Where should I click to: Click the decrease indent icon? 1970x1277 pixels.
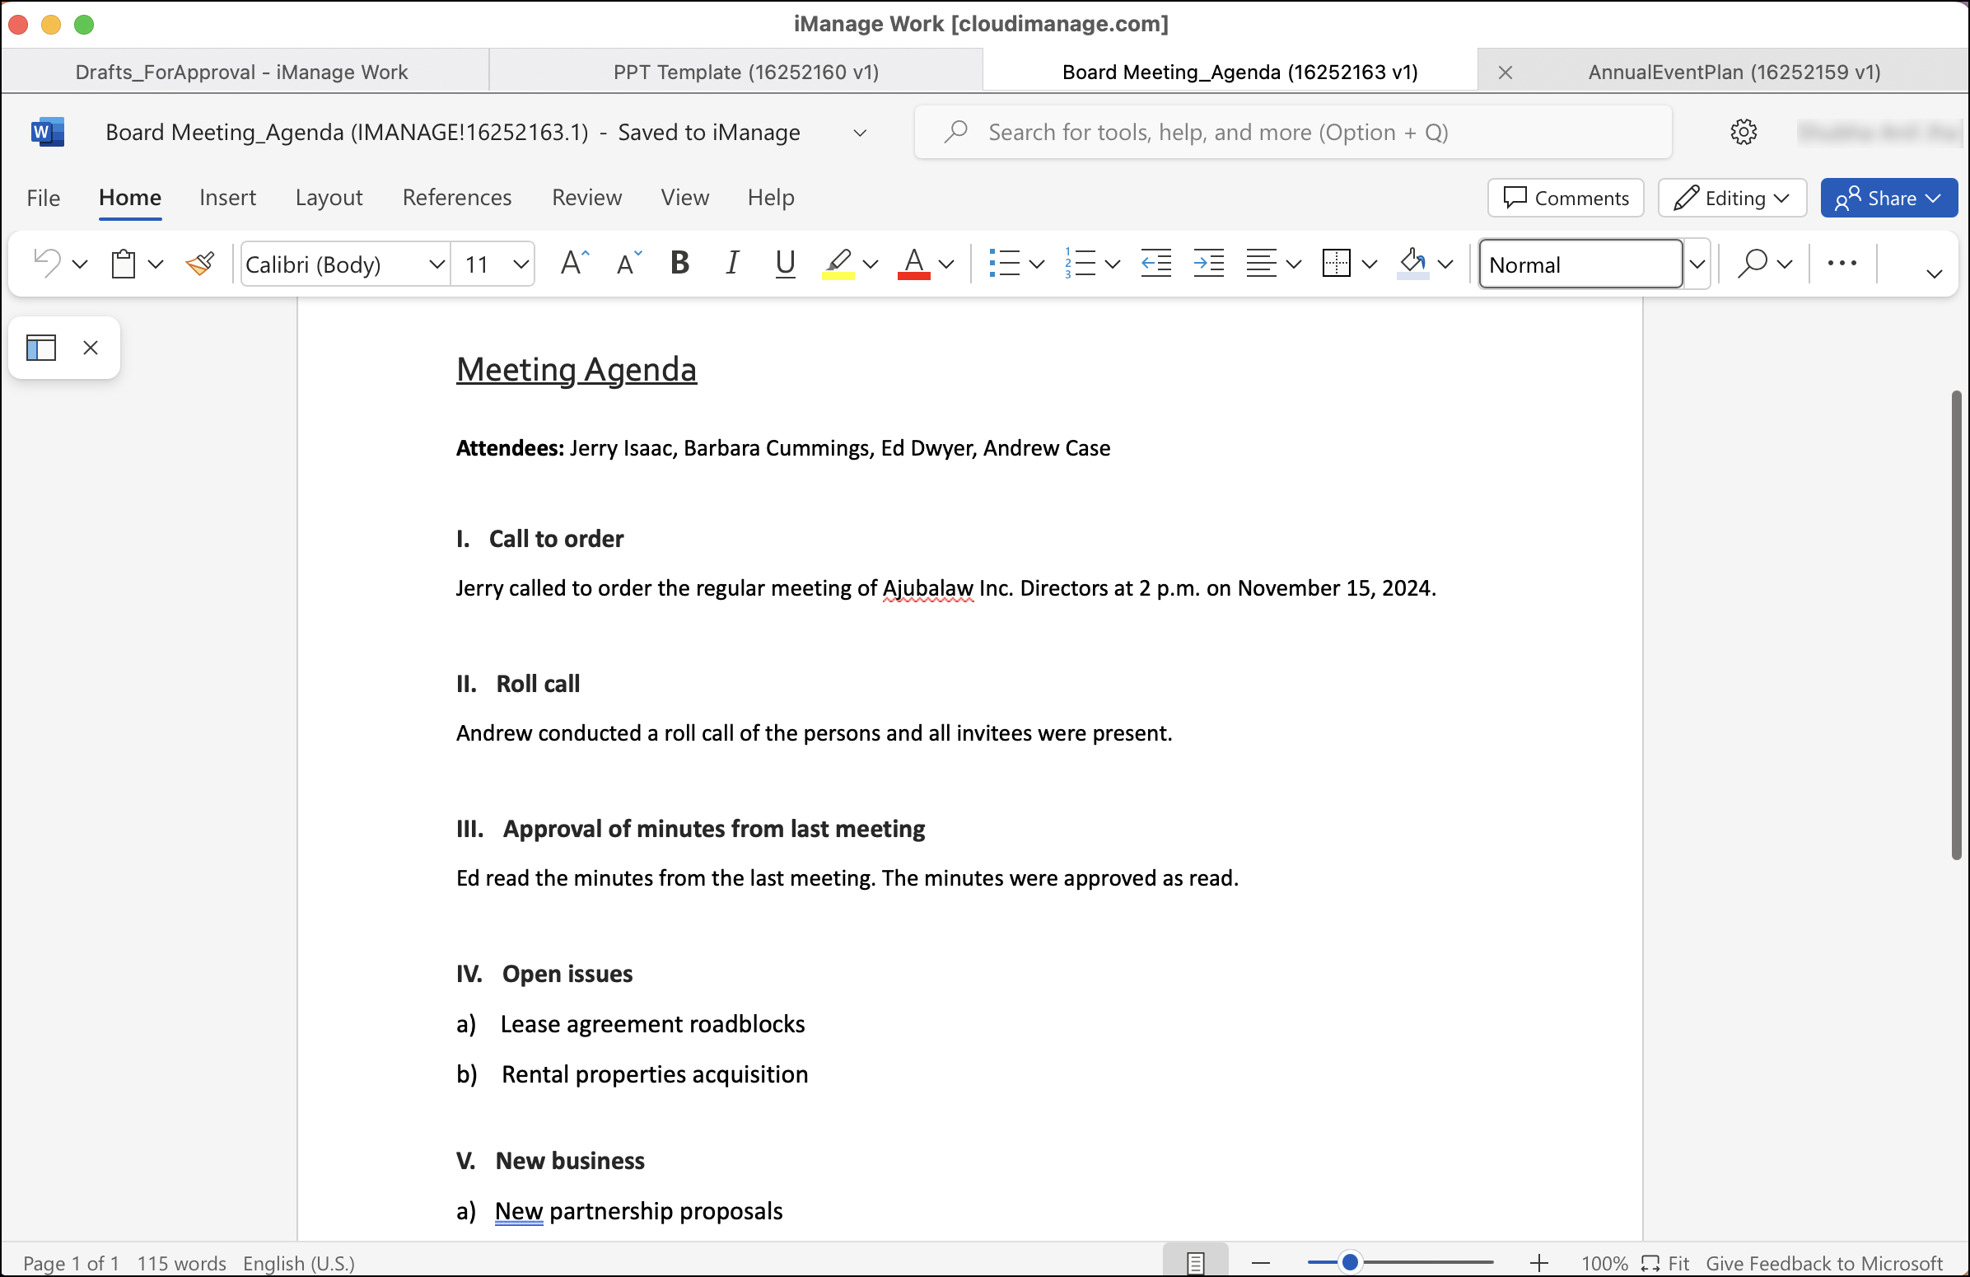[x=1155, y=264]
